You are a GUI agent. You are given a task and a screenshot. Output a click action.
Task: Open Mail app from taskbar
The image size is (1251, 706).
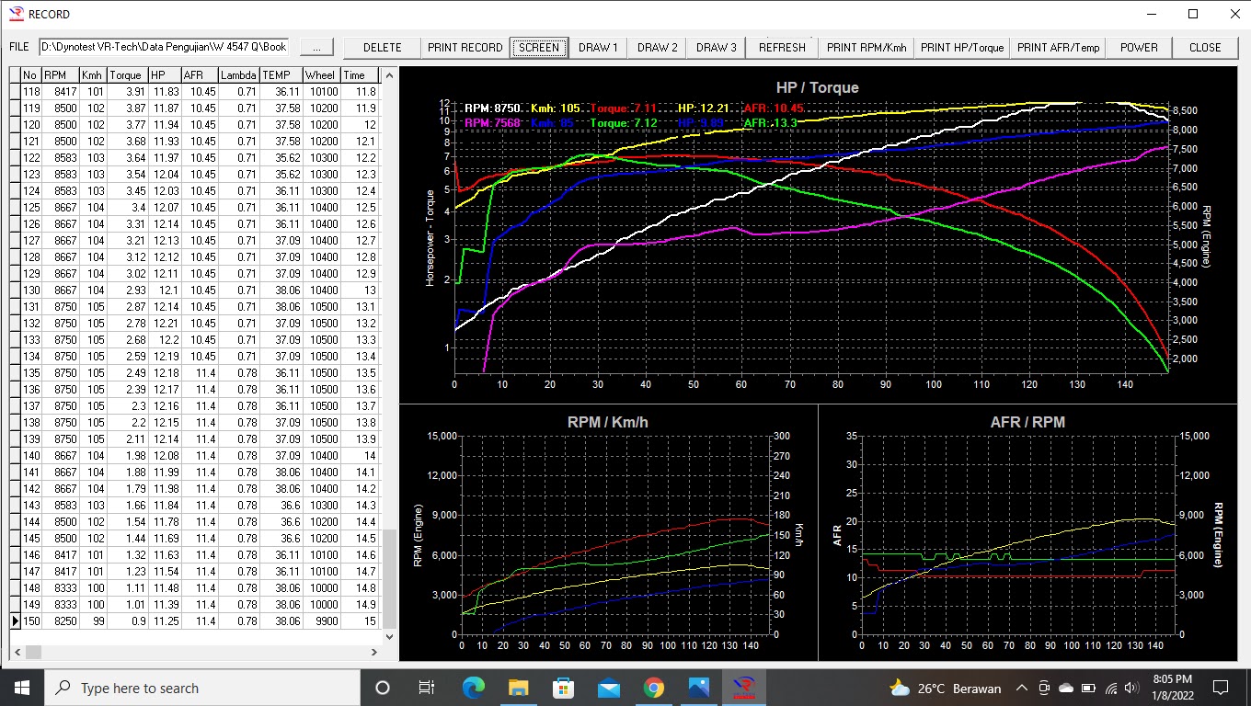(608, 688)
